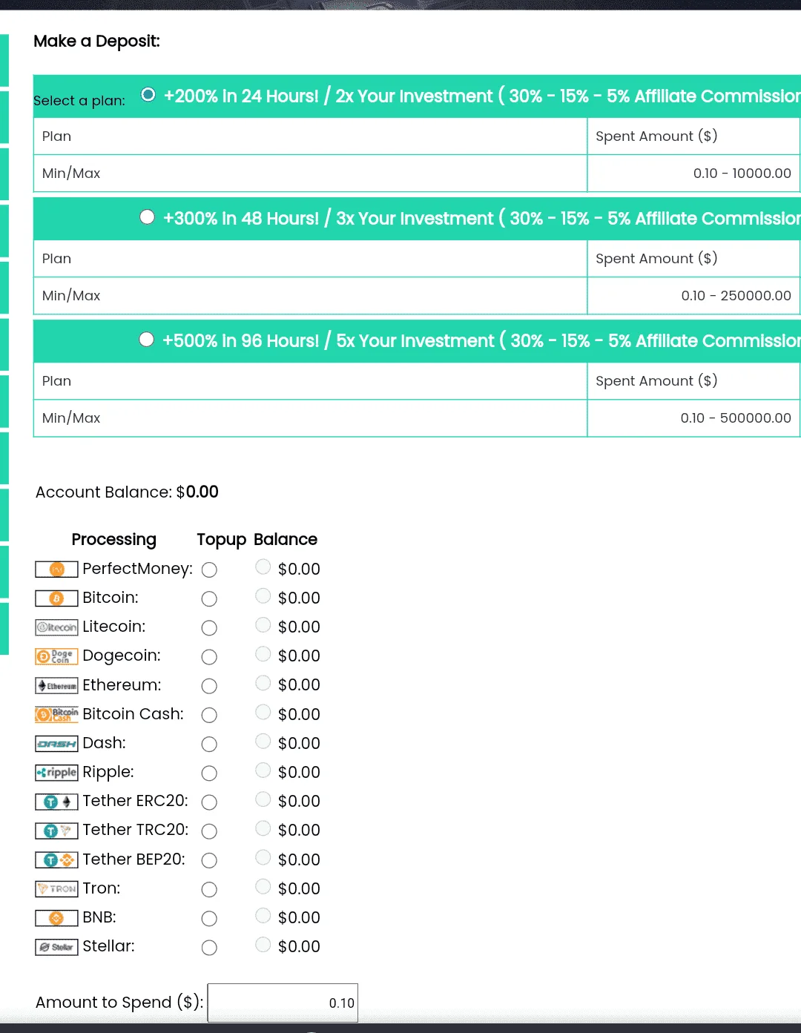Click the Account Balance $0.00 text
Screen dimensions: 801x1033
coord(127,492)
